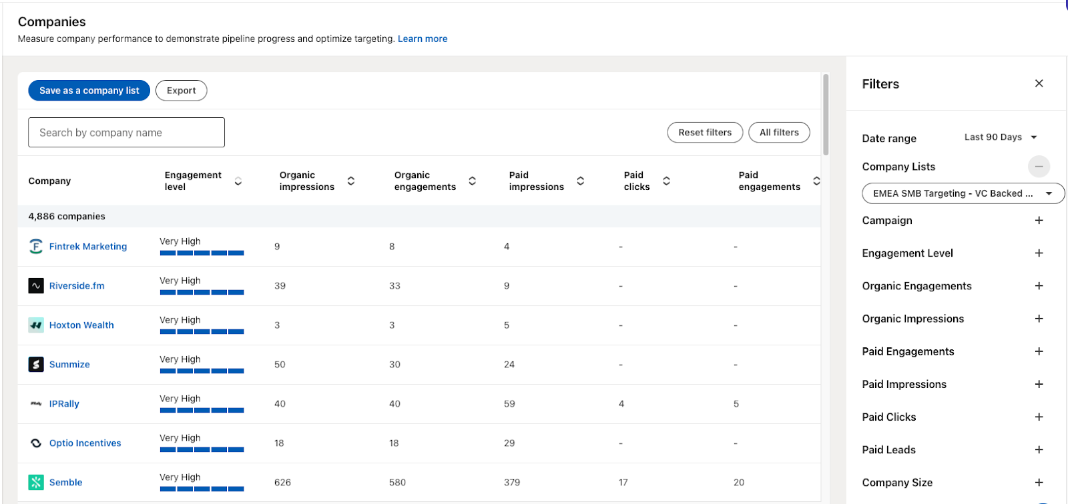The height and width of the screenshot is (504, 1068).
Task: Expand the Campaign filter
Action: [1039, 221]
